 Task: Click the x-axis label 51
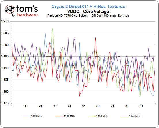(x=84, y=106)
